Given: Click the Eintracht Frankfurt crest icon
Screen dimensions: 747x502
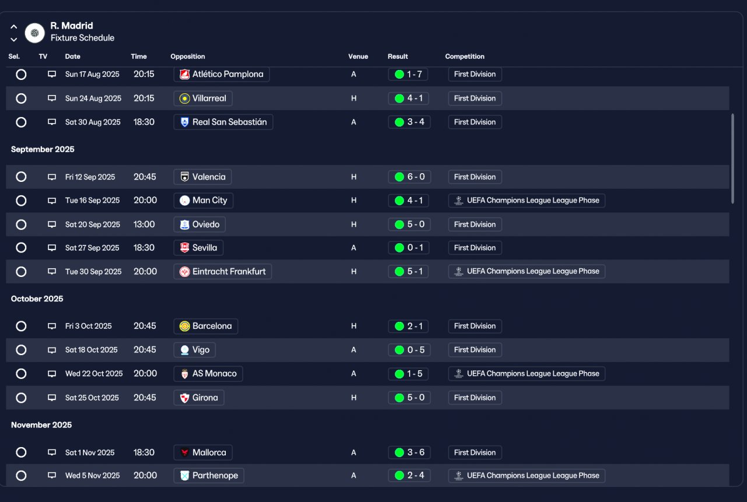Looking at the screenshot, I should (x=184, y=272).
